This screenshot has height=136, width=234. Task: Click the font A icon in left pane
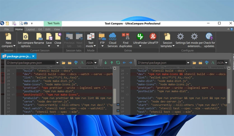tap(82, 63)
